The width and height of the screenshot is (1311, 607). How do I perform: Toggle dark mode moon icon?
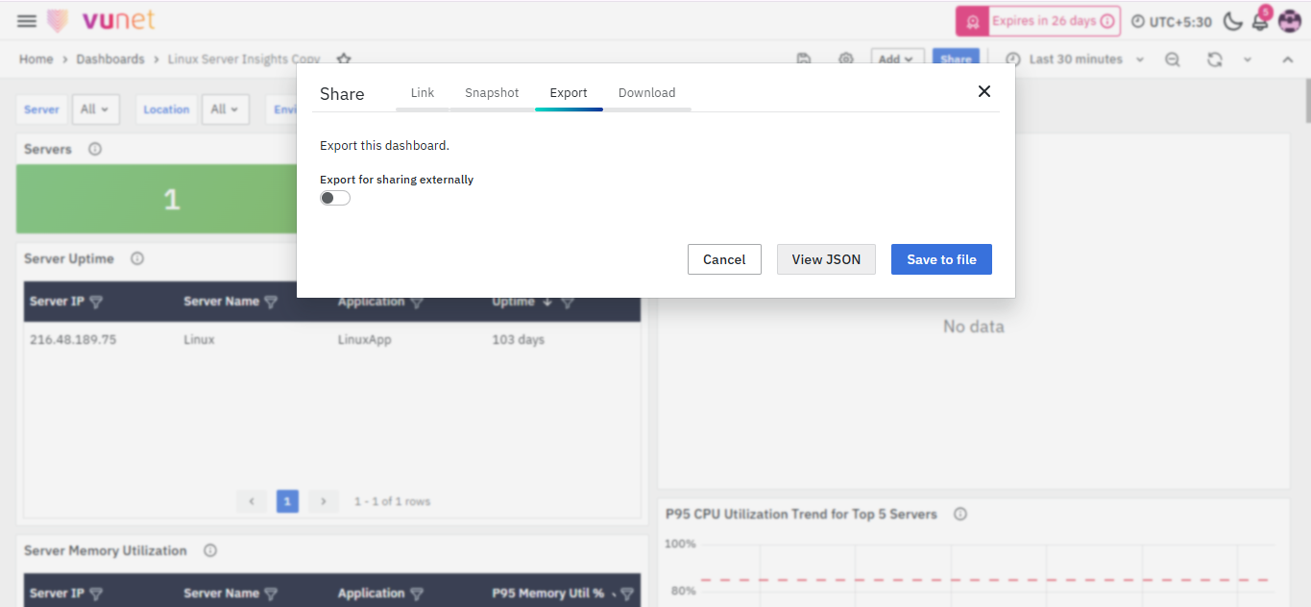click(x=1232, y=21)
